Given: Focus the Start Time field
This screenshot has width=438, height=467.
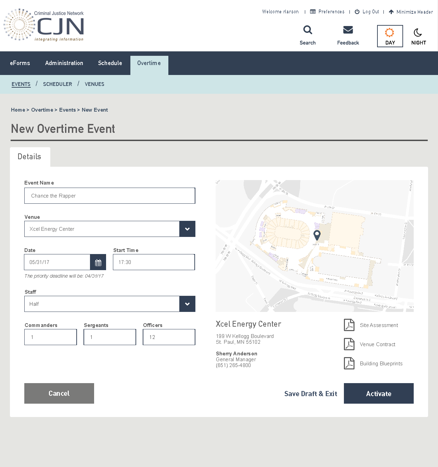Looking at the screenshot, I should (154, 262).
